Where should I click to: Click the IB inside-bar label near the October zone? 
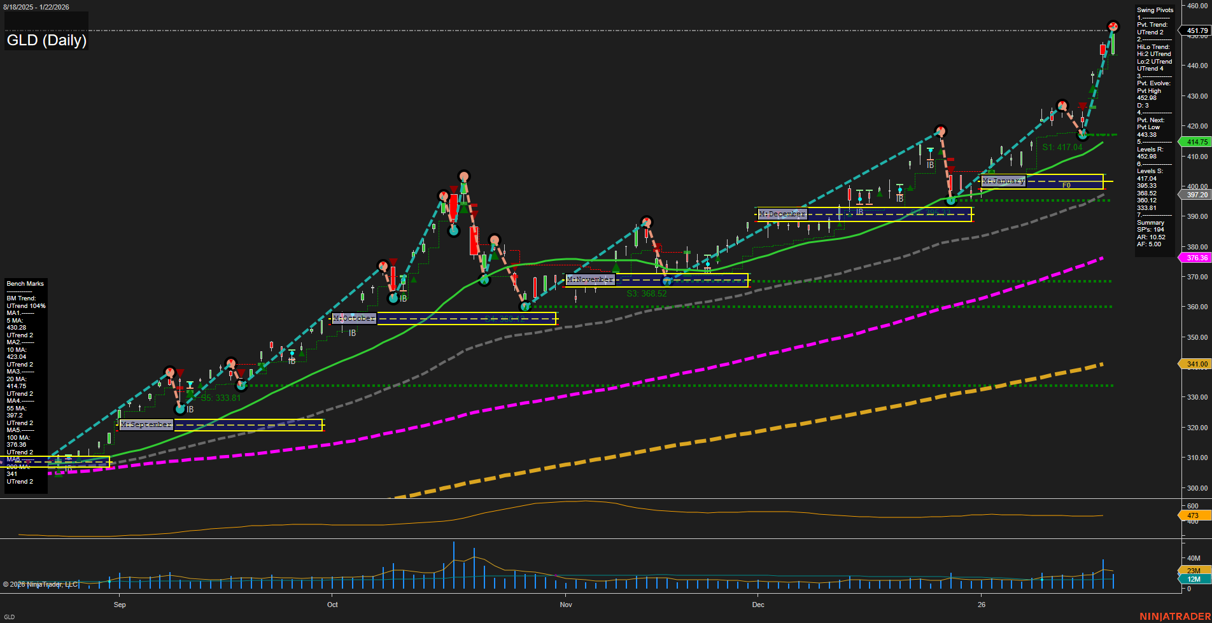pyautogui.click(x=352, y=334)
